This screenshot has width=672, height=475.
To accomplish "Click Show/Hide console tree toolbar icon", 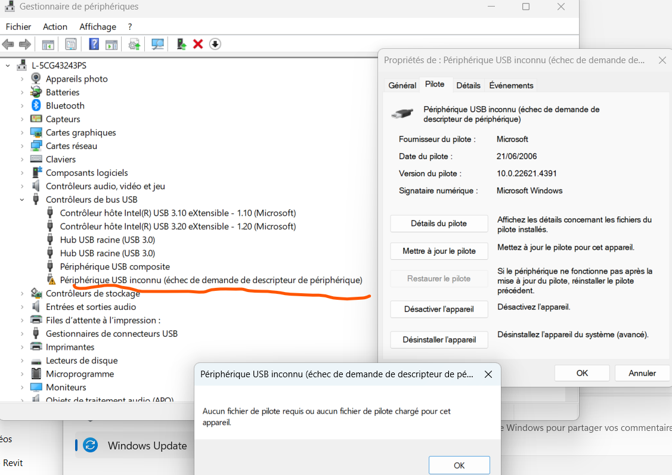I will click(48, 44).
